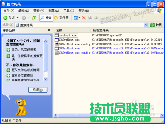
Task: Open the 收藏(A) menu
Action: point(53,11)
